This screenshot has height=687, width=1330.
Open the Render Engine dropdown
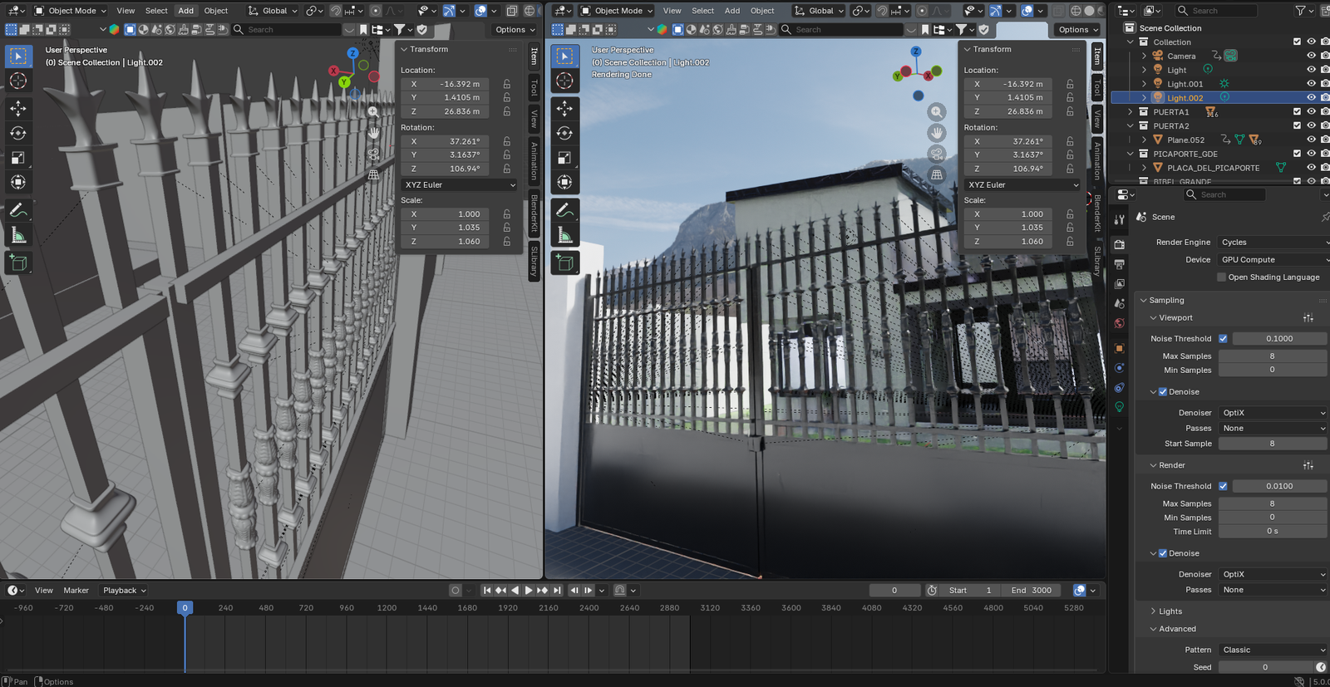point(1273,243)
